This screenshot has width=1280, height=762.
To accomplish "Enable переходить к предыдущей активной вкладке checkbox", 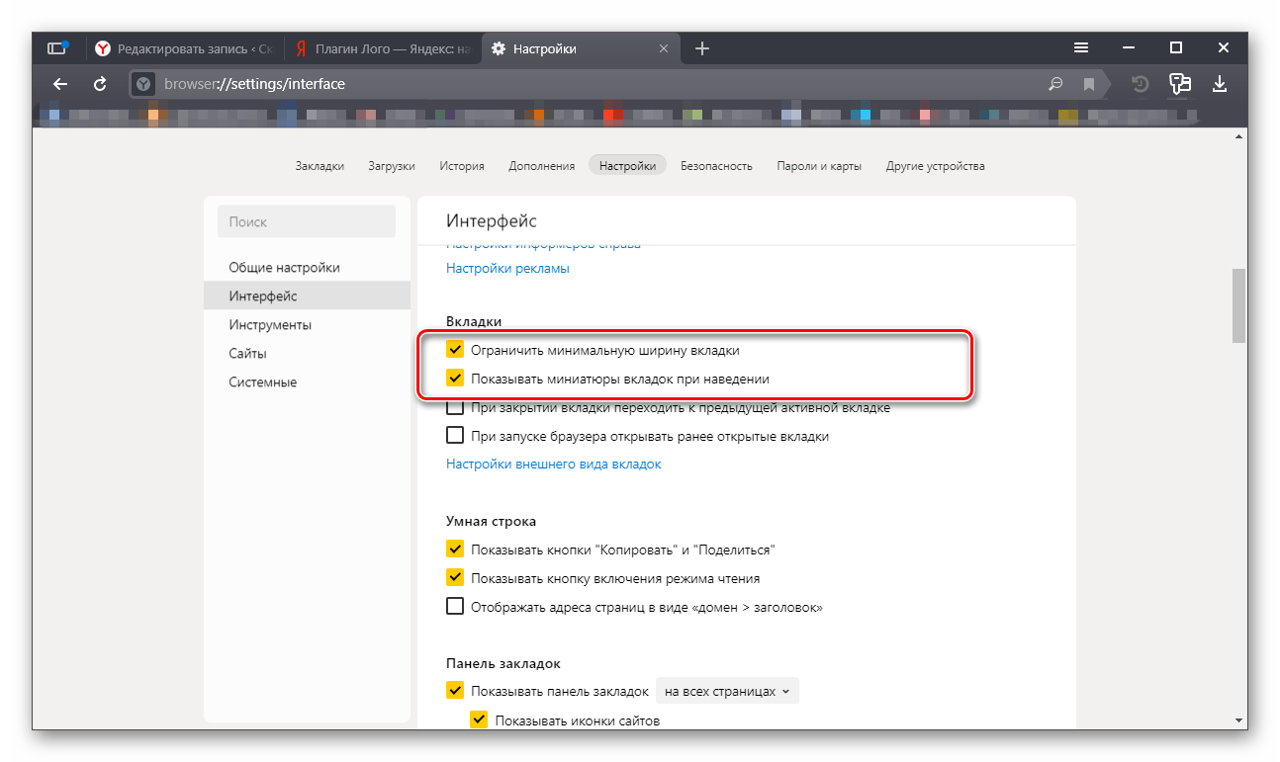I will coord(455,407).
